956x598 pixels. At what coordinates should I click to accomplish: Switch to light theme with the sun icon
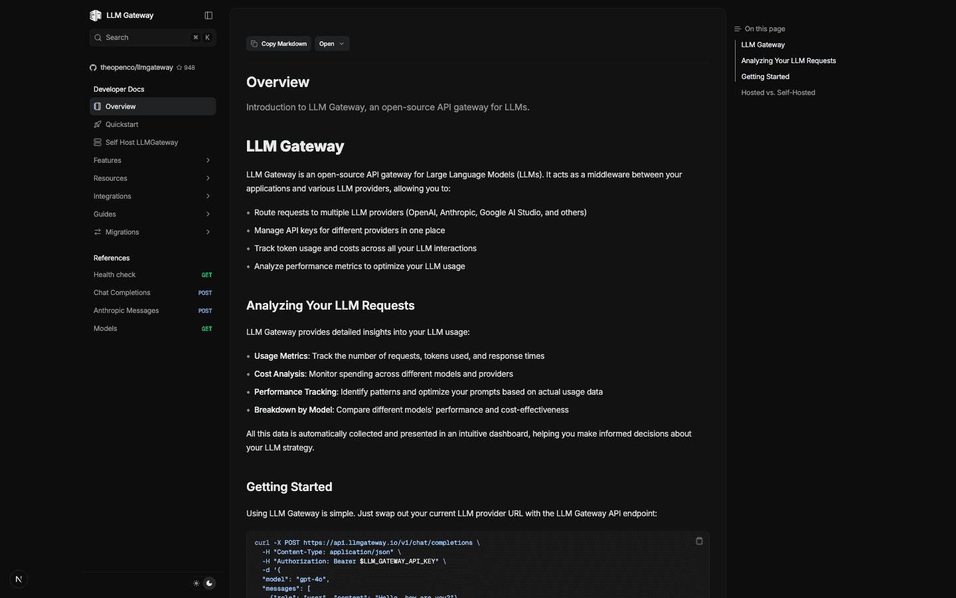point(196,583)
